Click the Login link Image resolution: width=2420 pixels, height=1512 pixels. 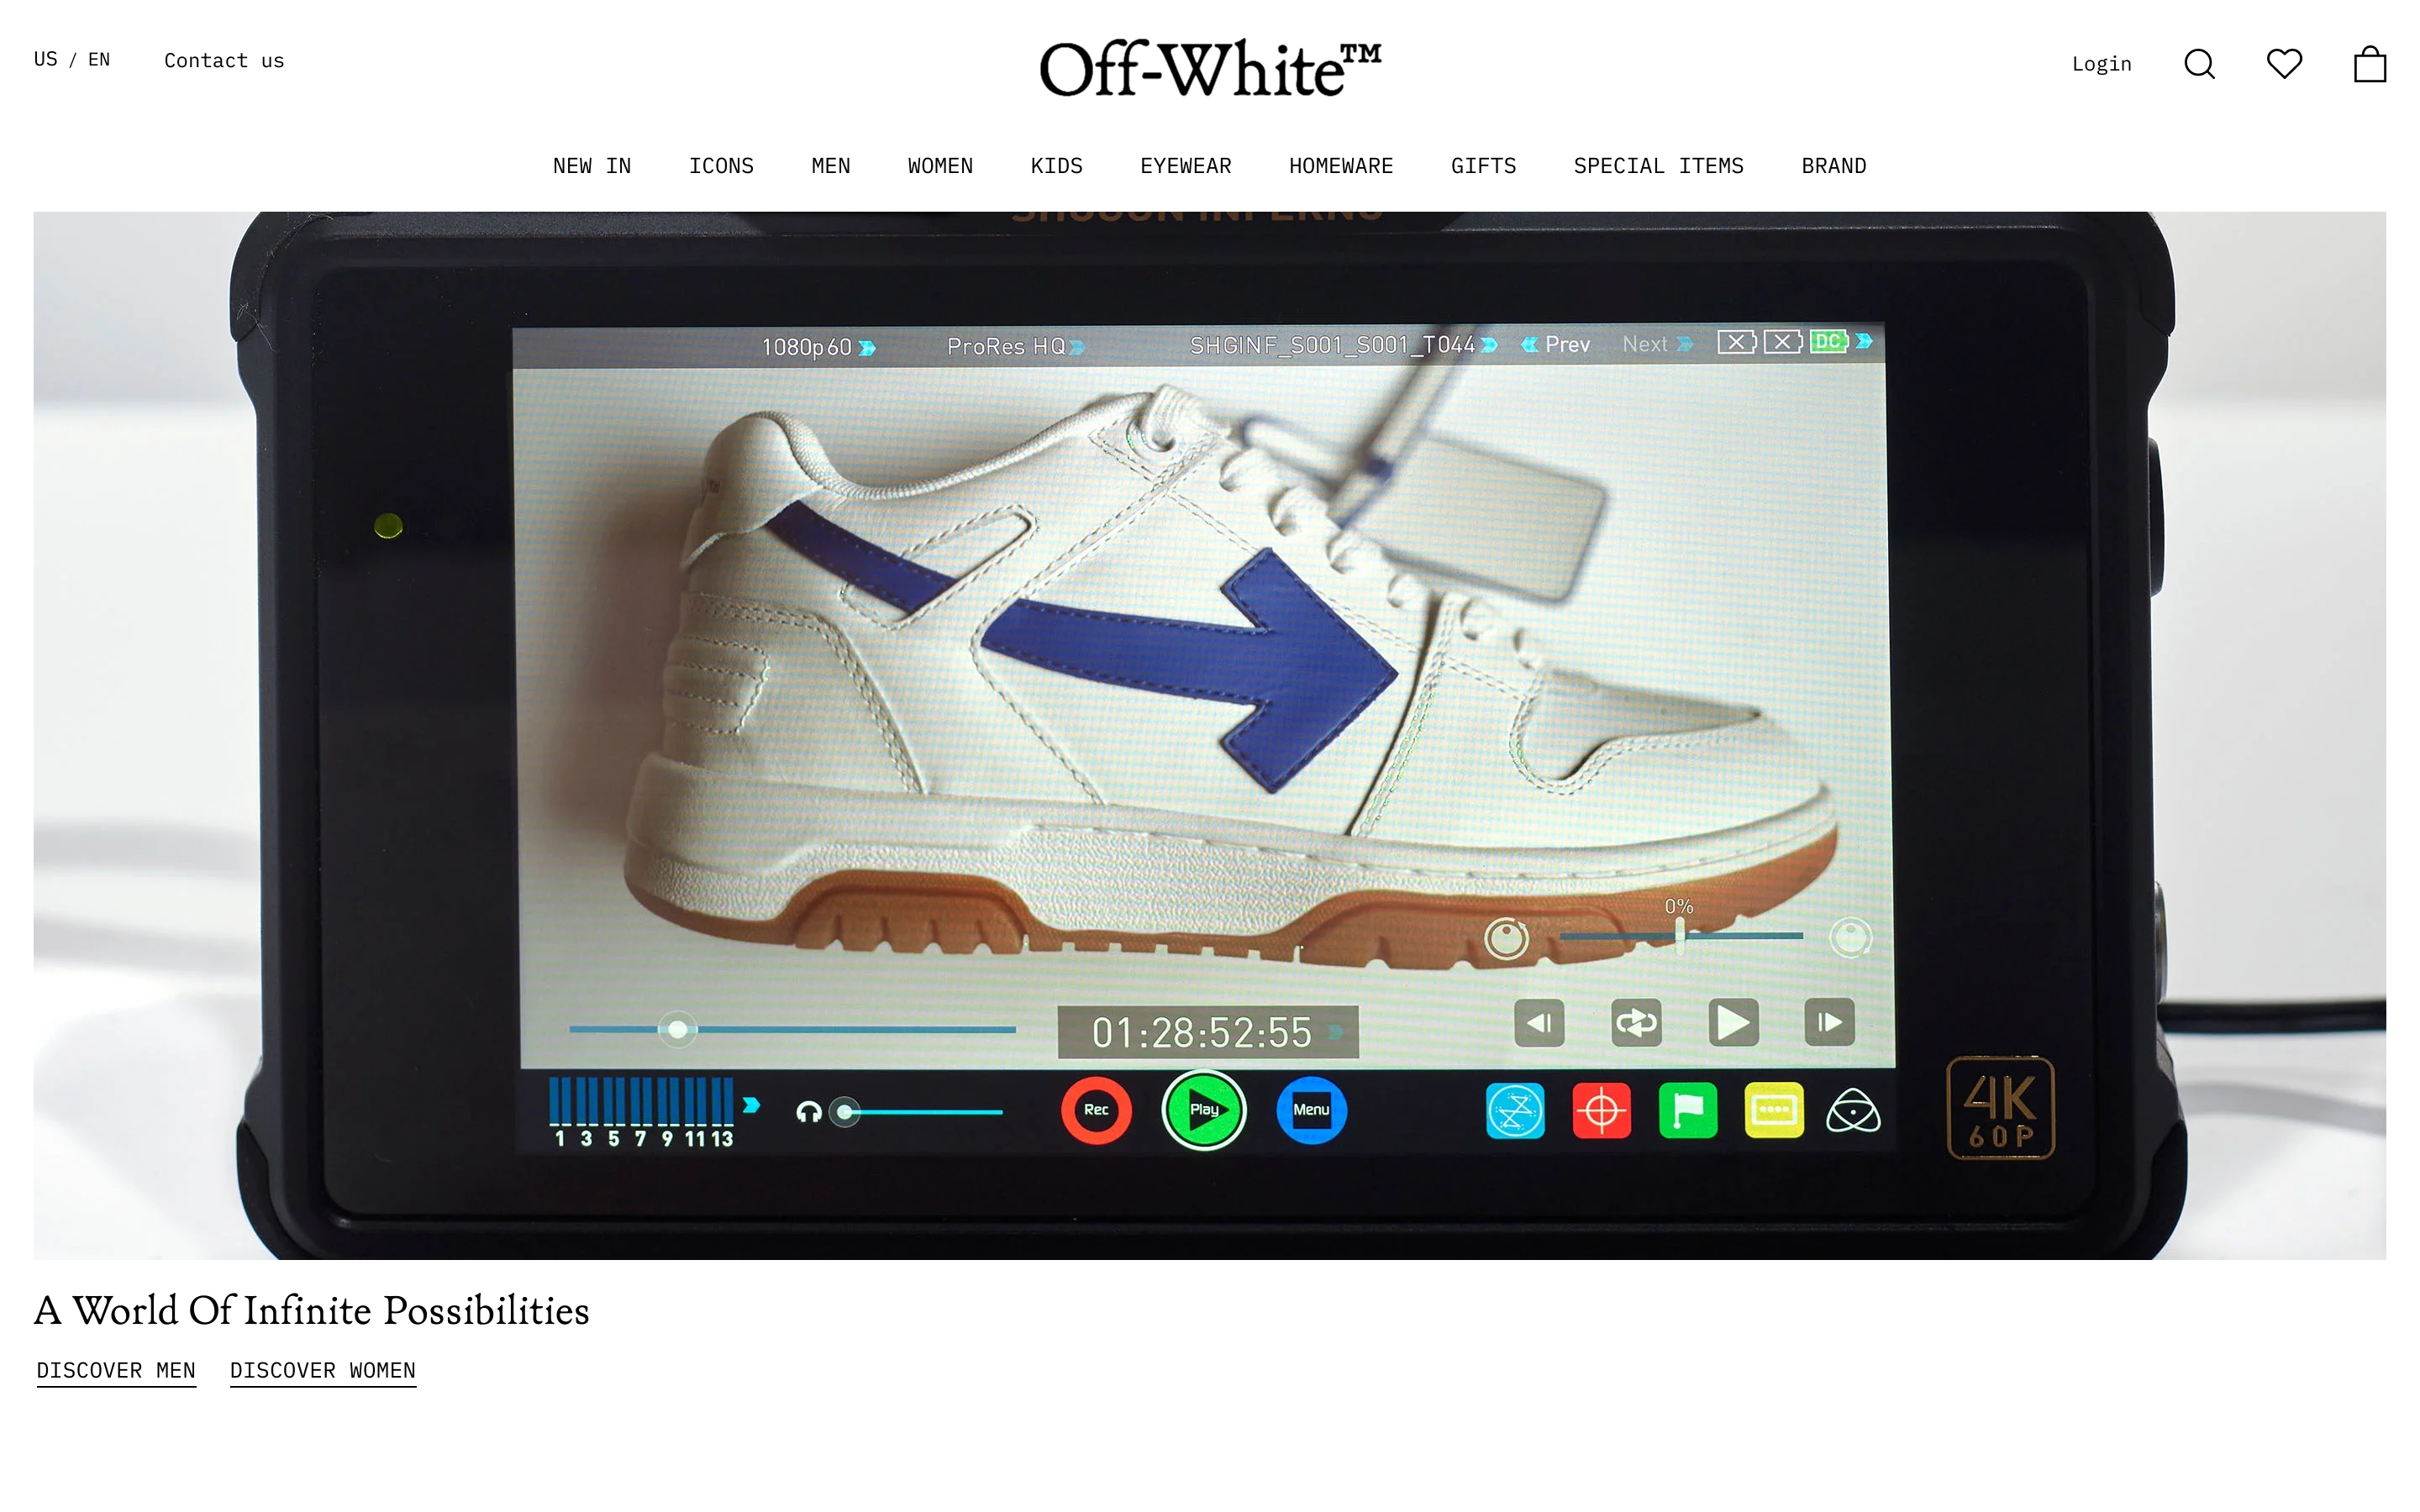[2101, 64]
